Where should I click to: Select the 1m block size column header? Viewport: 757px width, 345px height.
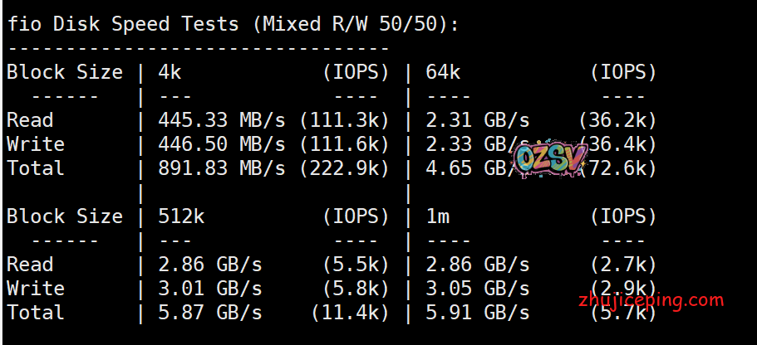click(x=438, y=217)
